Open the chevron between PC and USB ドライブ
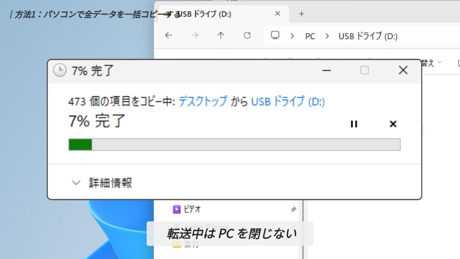 (327, 36)
